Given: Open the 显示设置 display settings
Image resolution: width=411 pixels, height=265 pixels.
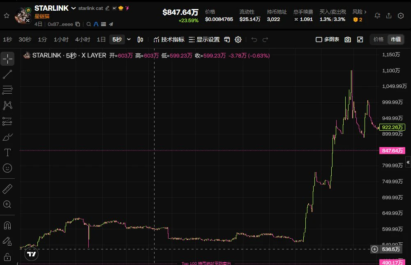Looking at the screenshot, I should (204, 39).
